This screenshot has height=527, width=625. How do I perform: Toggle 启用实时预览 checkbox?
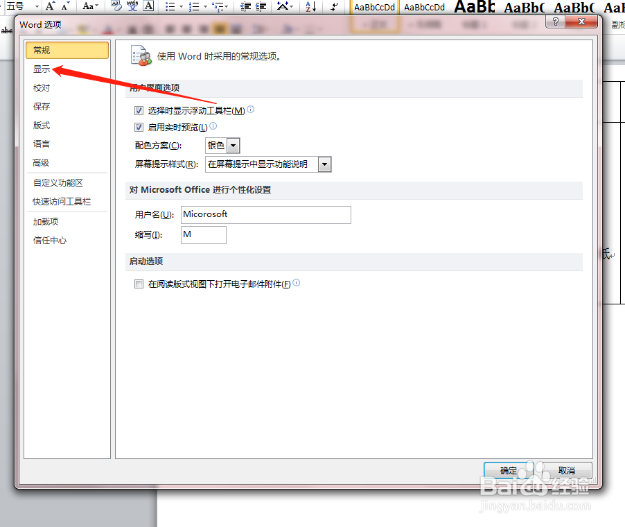pyautogui.click(x=139, y=128)
